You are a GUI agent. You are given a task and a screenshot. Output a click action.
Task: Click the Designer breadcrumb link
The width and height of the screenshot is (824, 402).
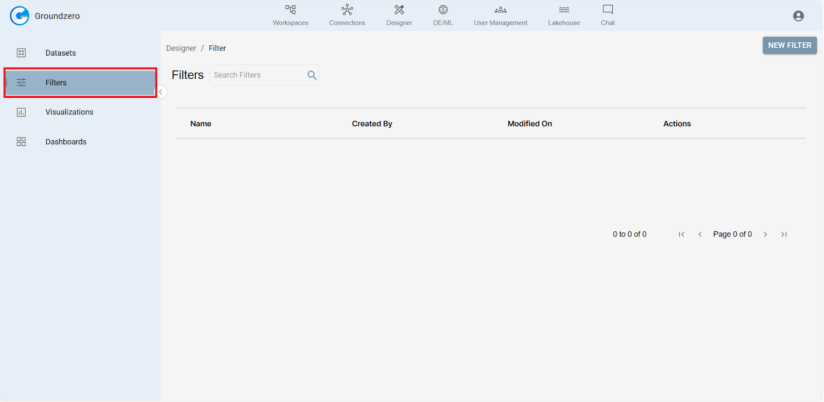coord(181,48)
